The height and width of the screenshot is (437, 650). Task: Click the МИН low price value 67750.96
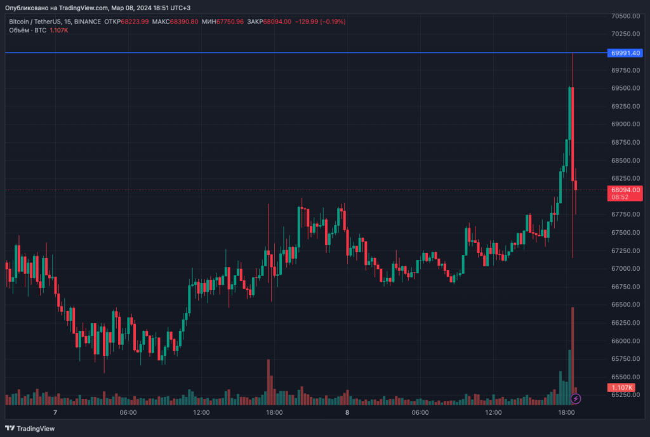pyautogui.click(x=230, y=22)
